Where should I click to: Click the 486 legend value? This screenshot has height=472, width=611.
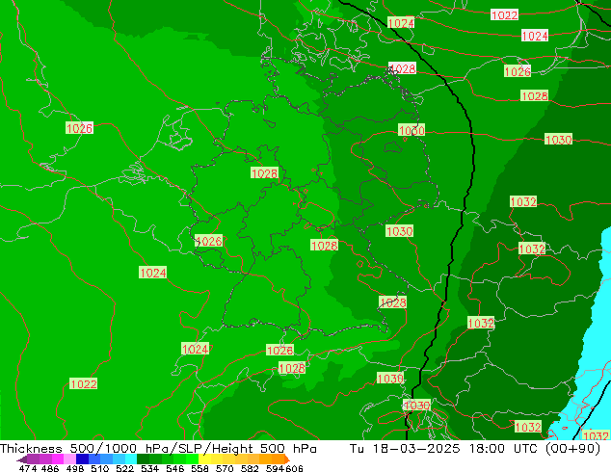click(50, 468)
